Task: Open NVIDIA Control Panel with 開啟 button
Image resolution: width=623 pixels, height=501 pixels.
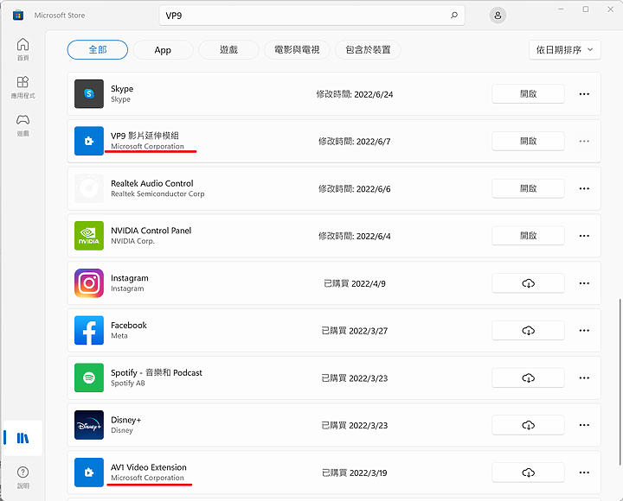Action: (x=528, y=236)
